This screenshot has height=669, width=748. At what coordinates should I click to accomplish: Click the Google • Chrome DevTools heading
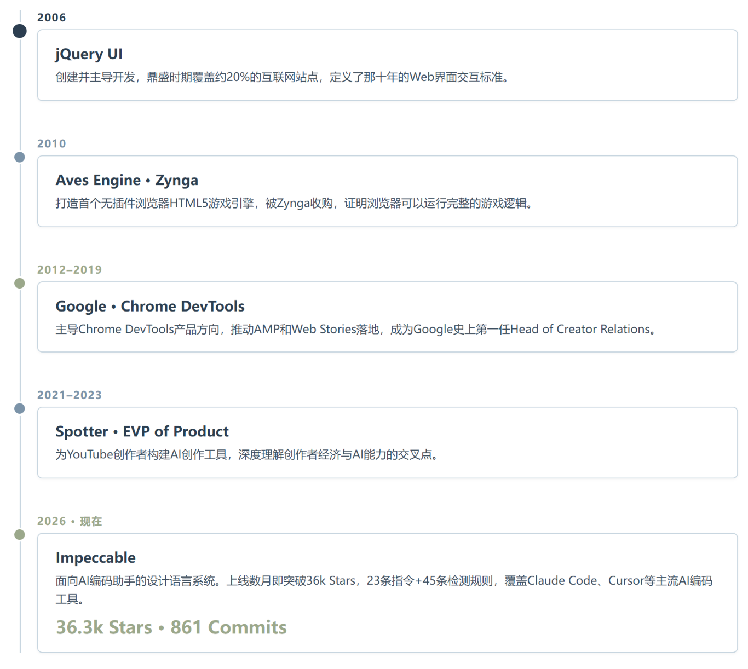[150, 306]
